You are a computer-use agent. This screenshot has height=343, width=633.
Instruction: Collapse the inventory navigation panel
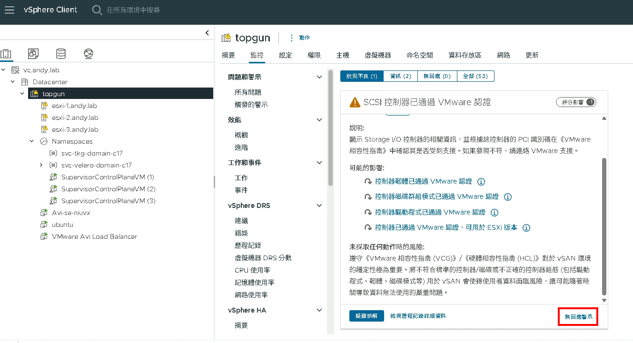[207, 33]
